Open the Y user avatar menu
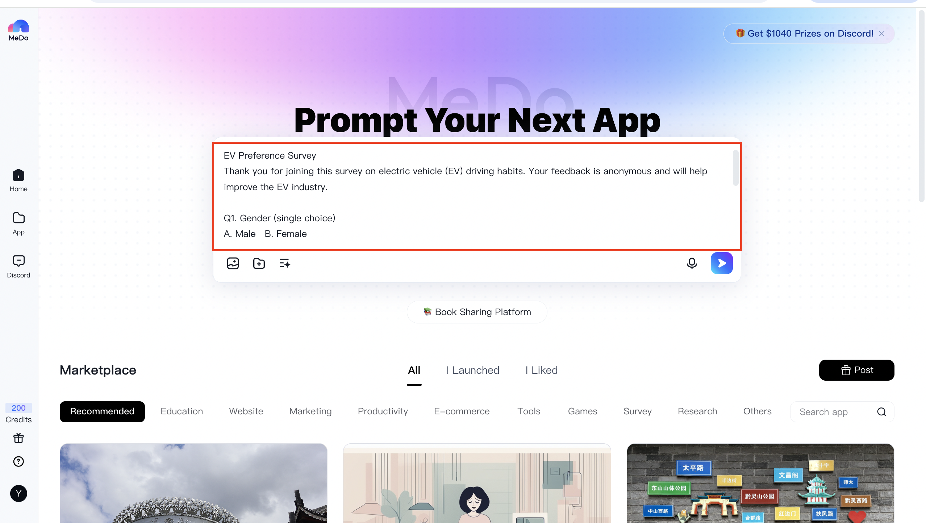926x523 pixels. pos(18,493)
